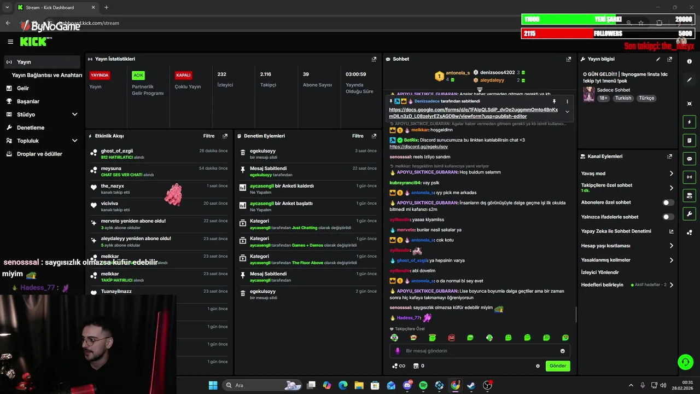Open Steam from the taskbar
This screenshot has height=394, width=700.
coord(471,385)
